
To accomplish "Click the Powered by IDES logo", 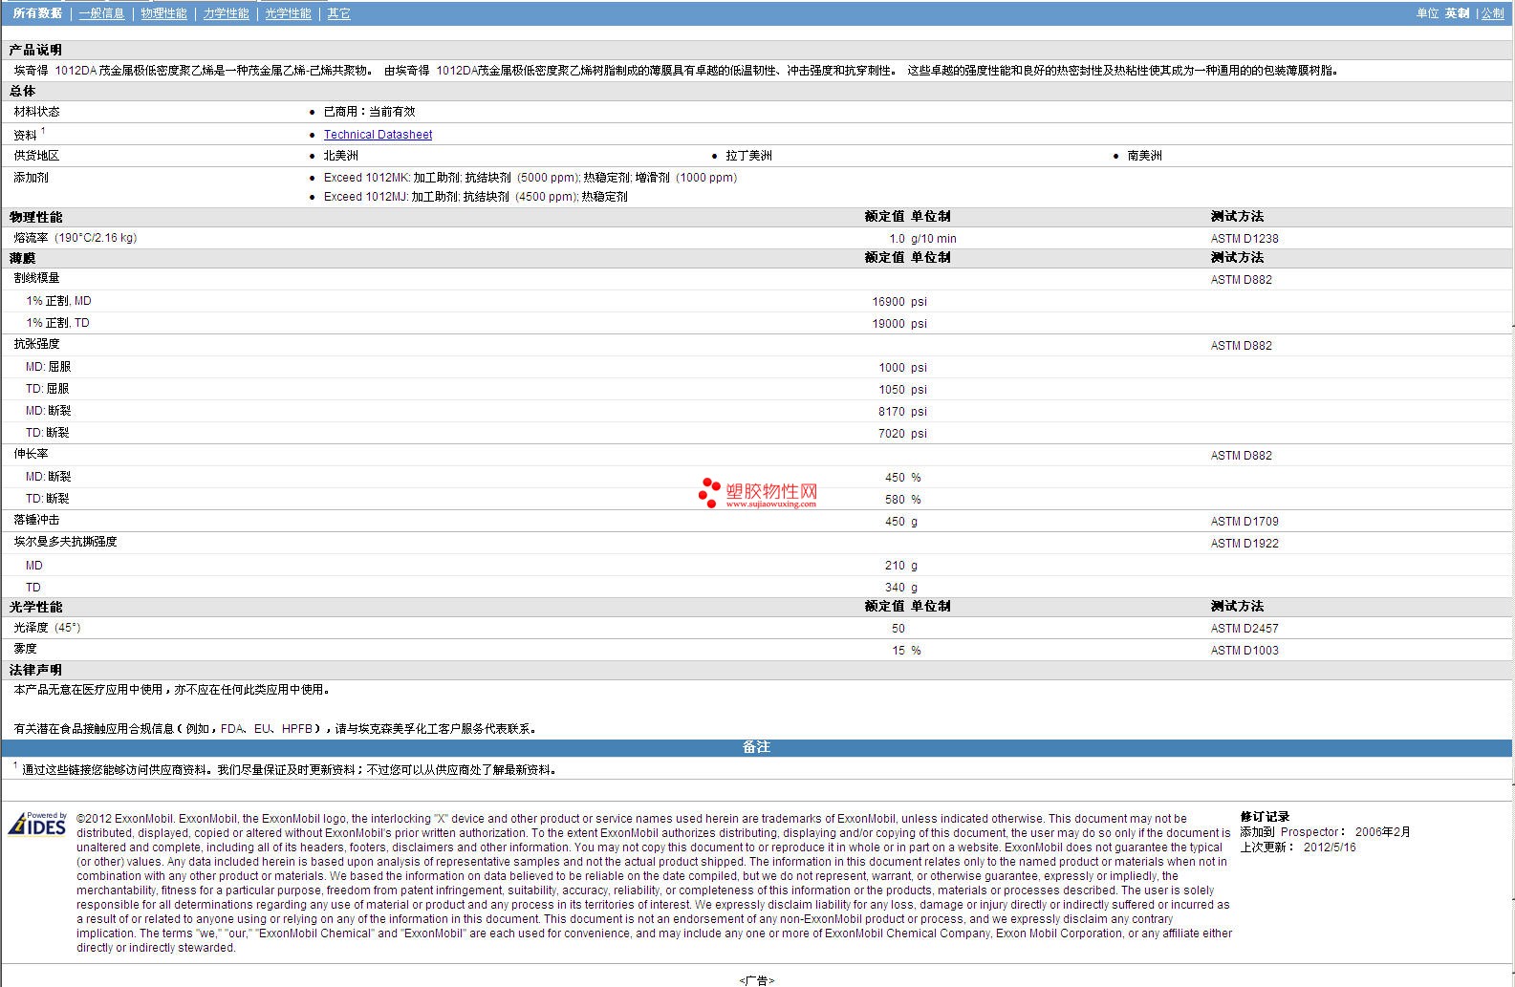I will click(37, 824).
